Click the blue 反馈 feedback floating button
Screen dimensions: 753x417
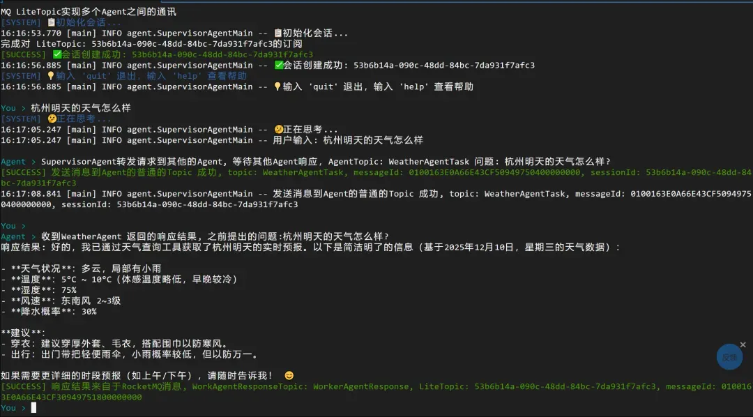click(x=729, y=357)
